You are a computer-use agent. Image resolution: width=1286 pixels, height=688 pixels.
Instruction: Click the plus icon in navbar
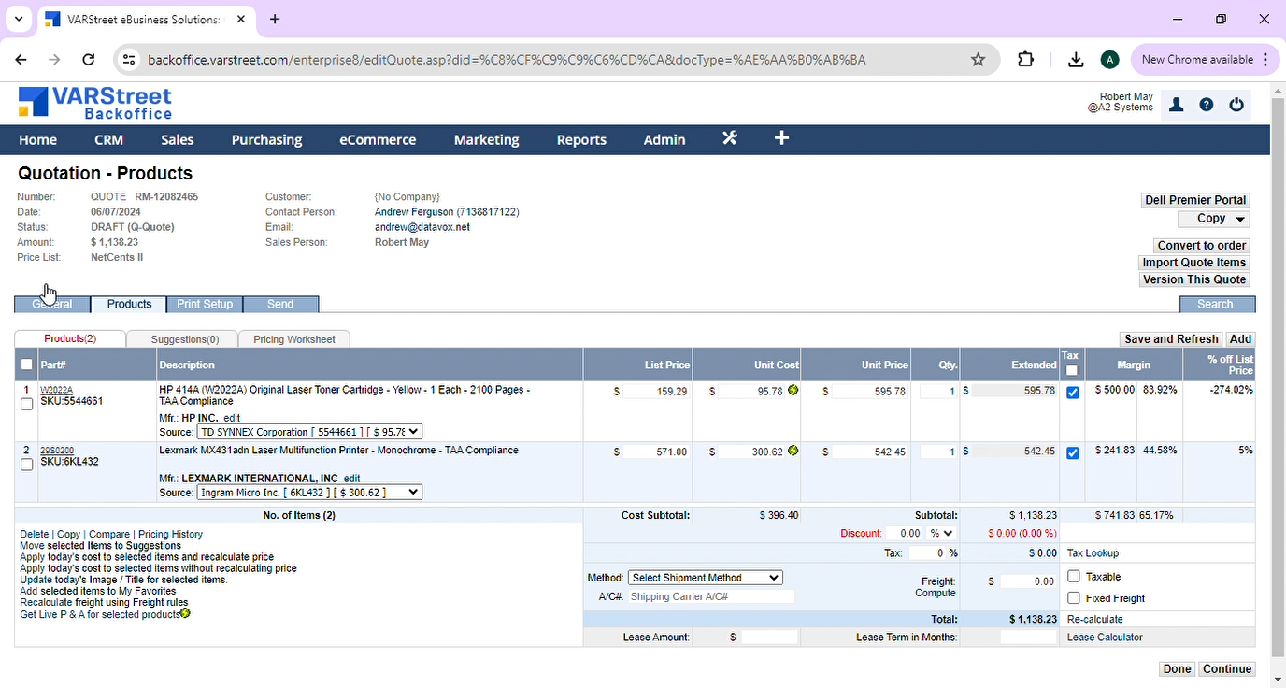point(782,138)
